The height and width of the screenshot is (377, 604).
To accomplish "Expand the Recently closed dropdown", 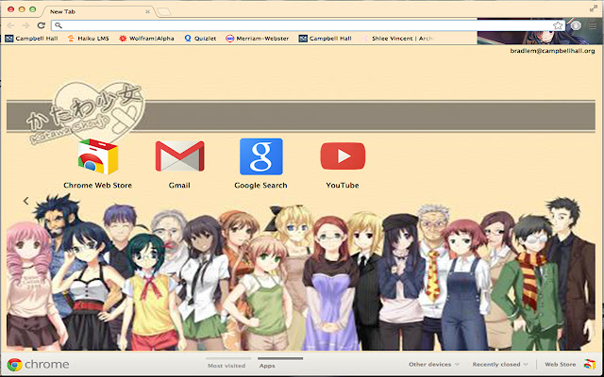I will point(500,365).
